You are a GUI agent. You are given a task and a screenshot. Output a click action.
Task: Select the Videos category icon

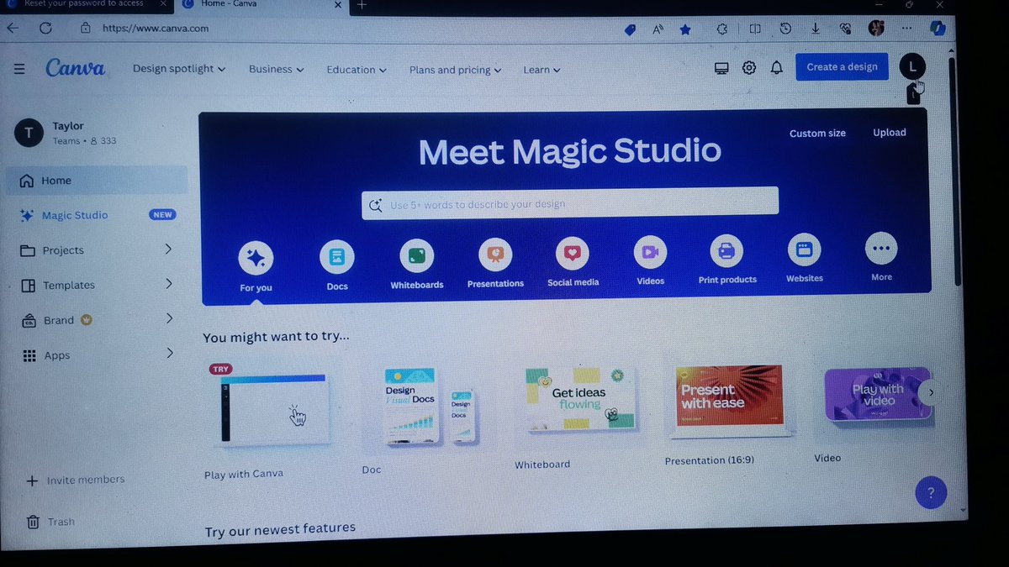(650, 252)
